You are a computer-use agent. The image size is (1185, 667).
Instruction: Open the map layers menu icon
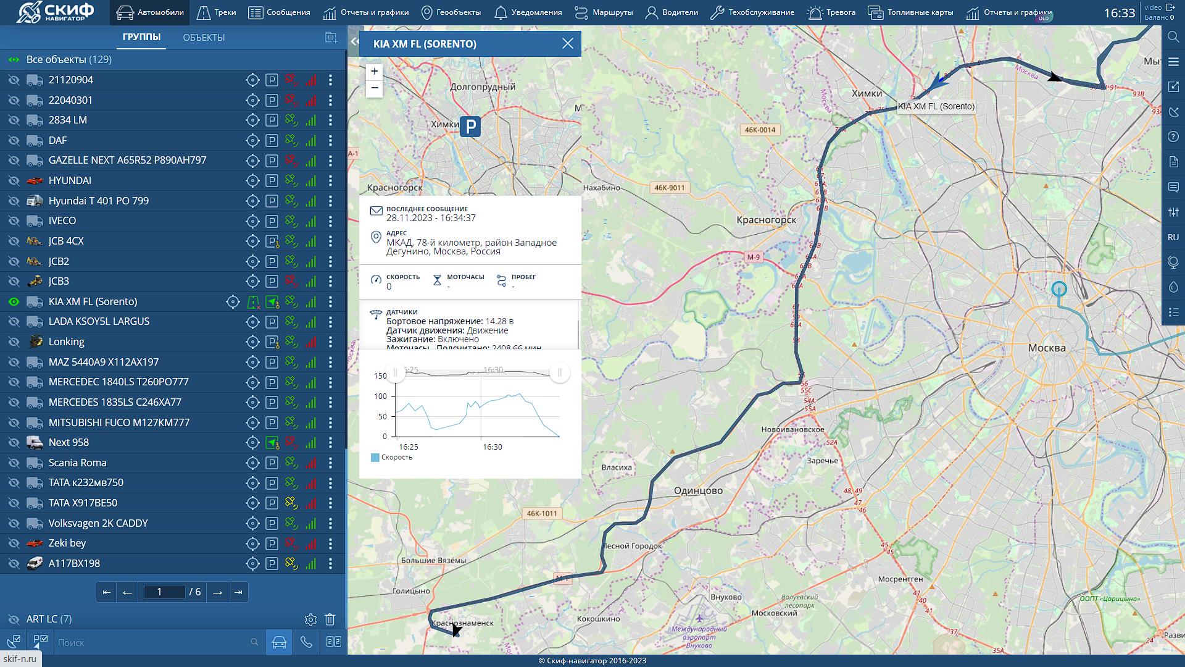tap(1173, 62)
